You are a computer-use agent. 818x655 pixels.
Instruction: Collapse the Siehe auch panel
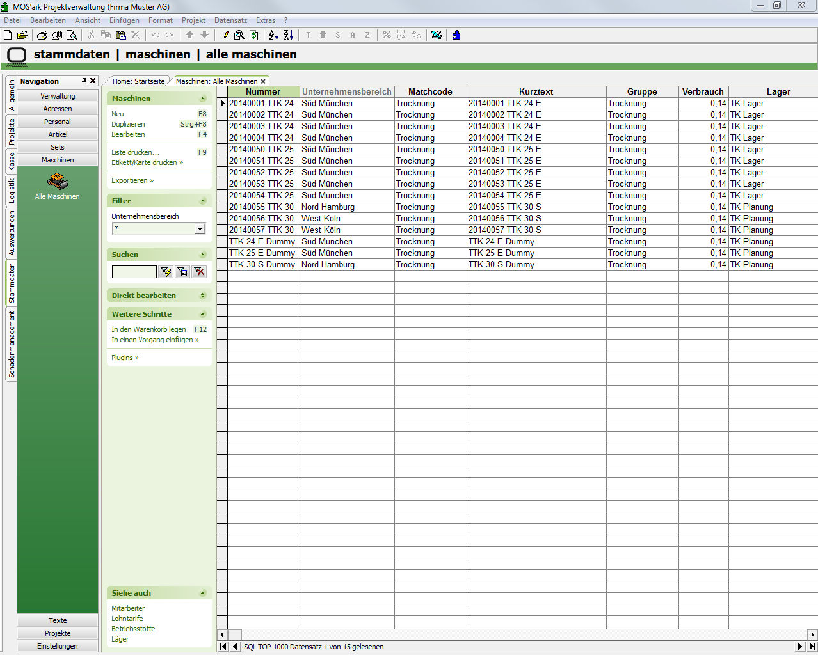click(x=202, y=593)
